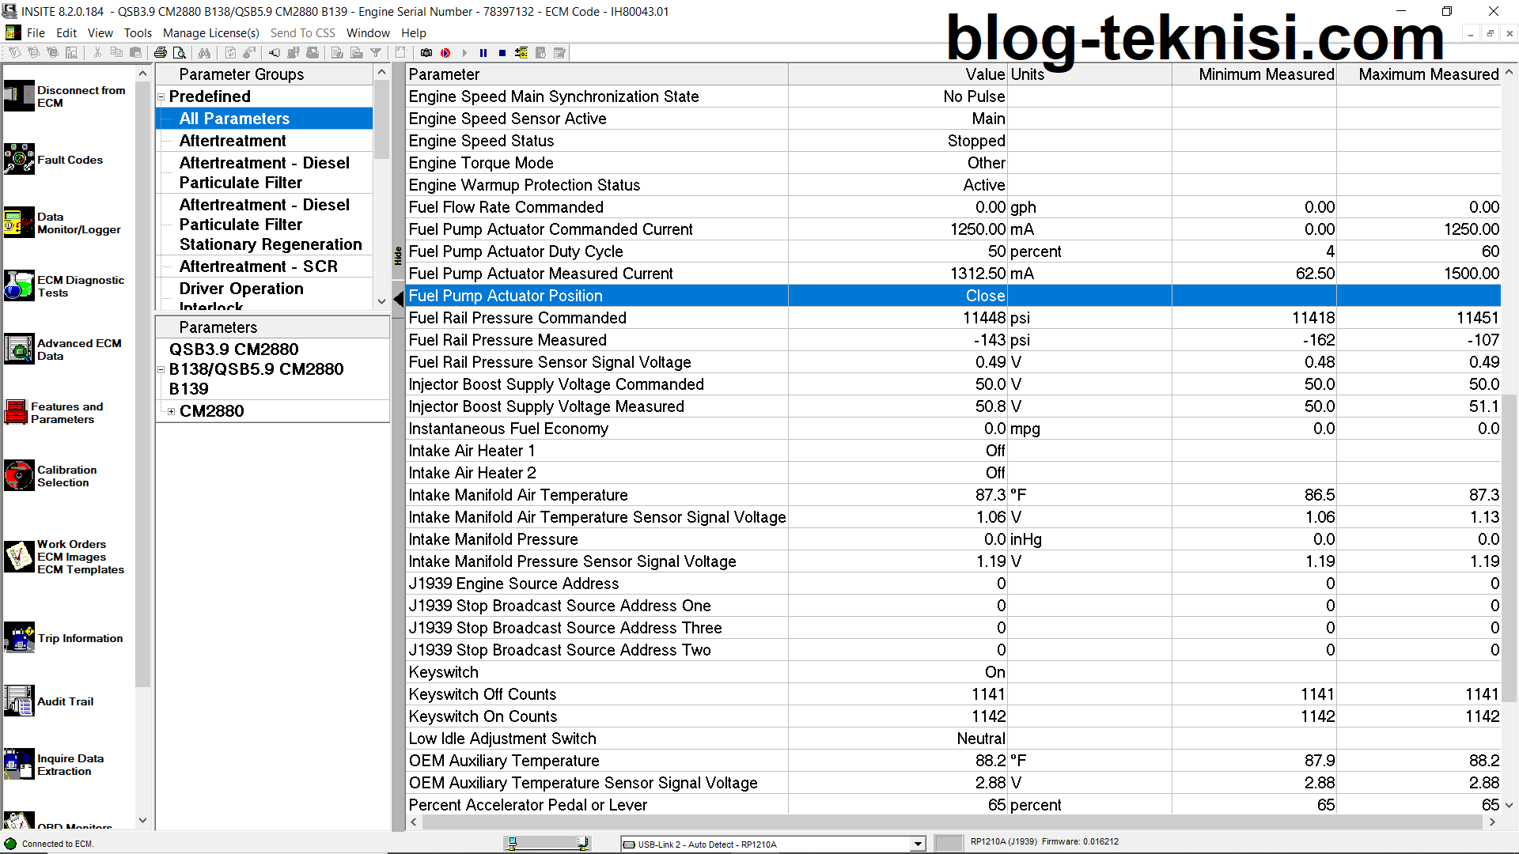Select the Aftertreatment - SCR parameter group

tap(258, 266)
